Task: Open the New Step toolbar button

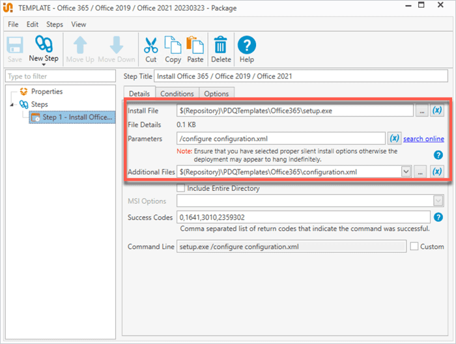Action: tap(44, 49)
